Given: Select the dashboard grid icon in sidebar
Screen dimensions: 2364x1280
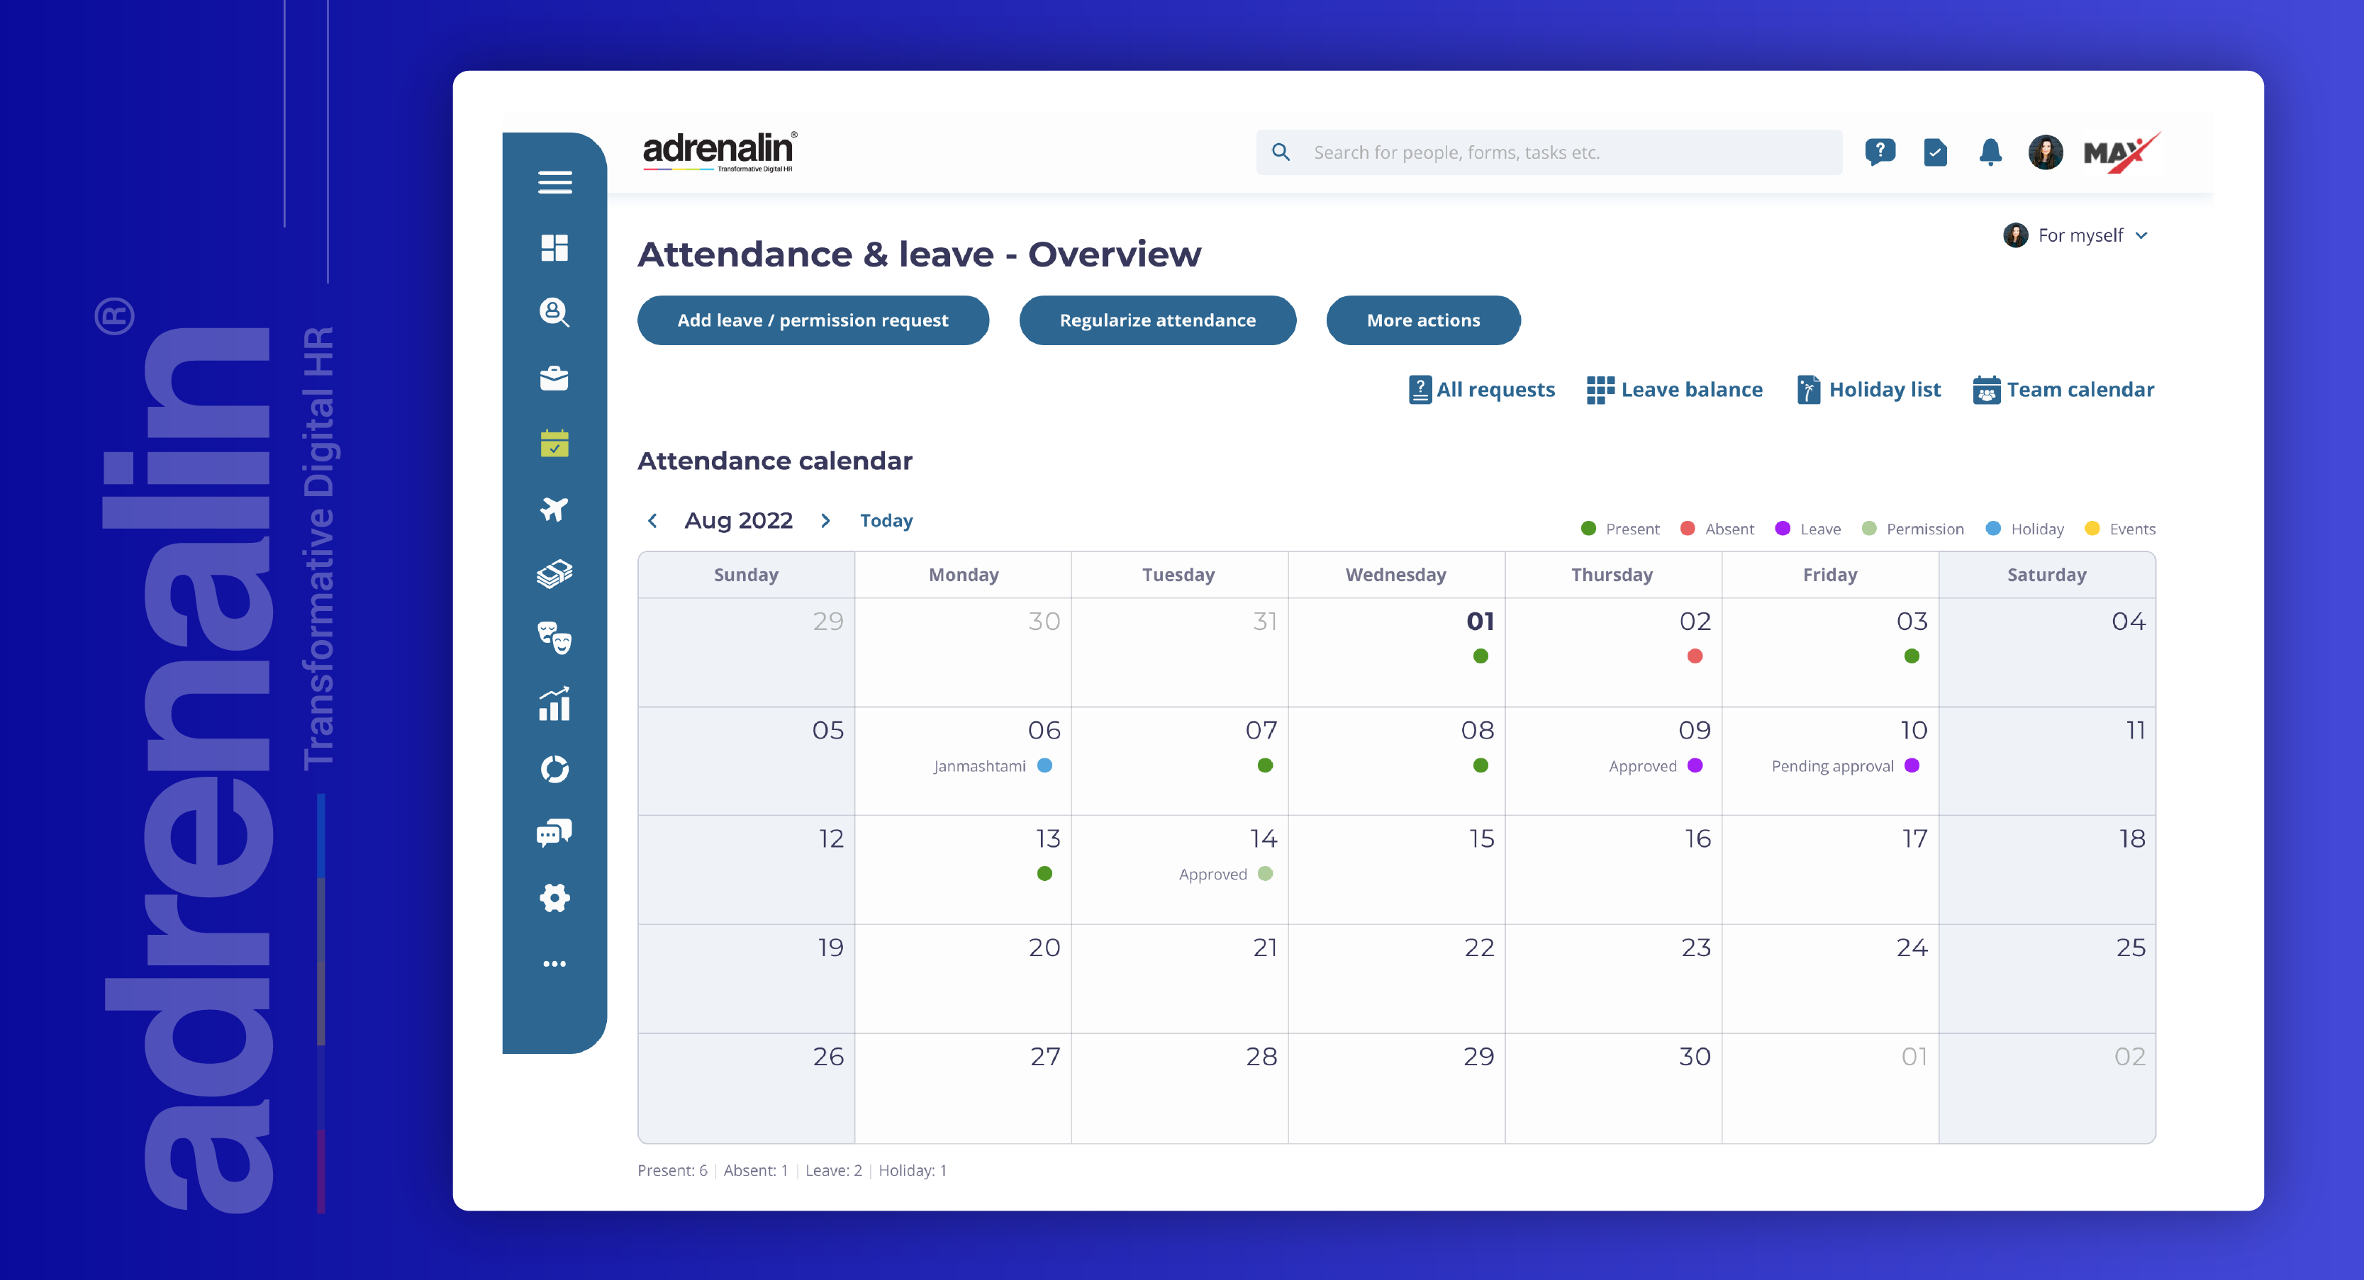Looking at the screenshot, I should point(554,247).
